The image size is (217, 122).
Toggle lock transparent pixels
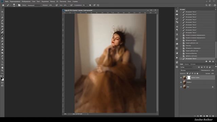[188, 74]
